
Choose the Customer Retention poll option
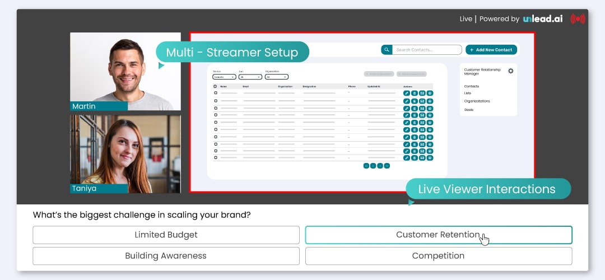pyautogui.click(x=438, y=235)
